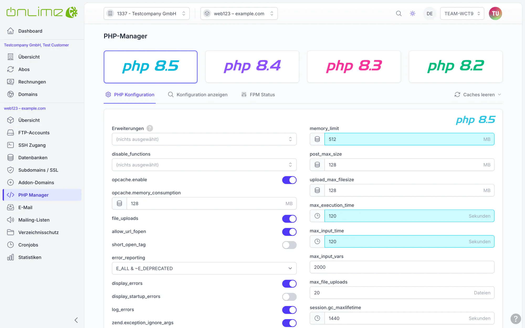This screenshot has width=525, height=328.
Task: Switch off display_errors
Action: pyautogui.click(x=289, y=284)
